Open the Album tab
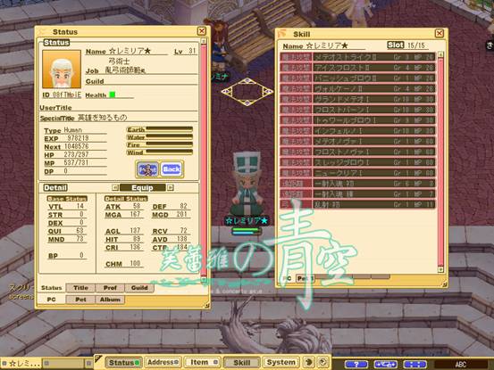This screenshot has height=370, width=494. pyautogui.click(x=110, y=300)
